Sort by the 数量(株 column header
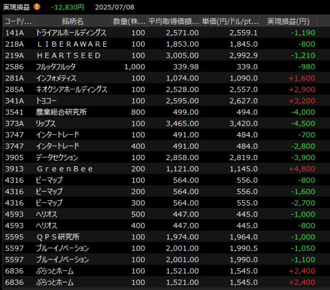Screen dimensions: 330x290 click(x=129, y=21)
